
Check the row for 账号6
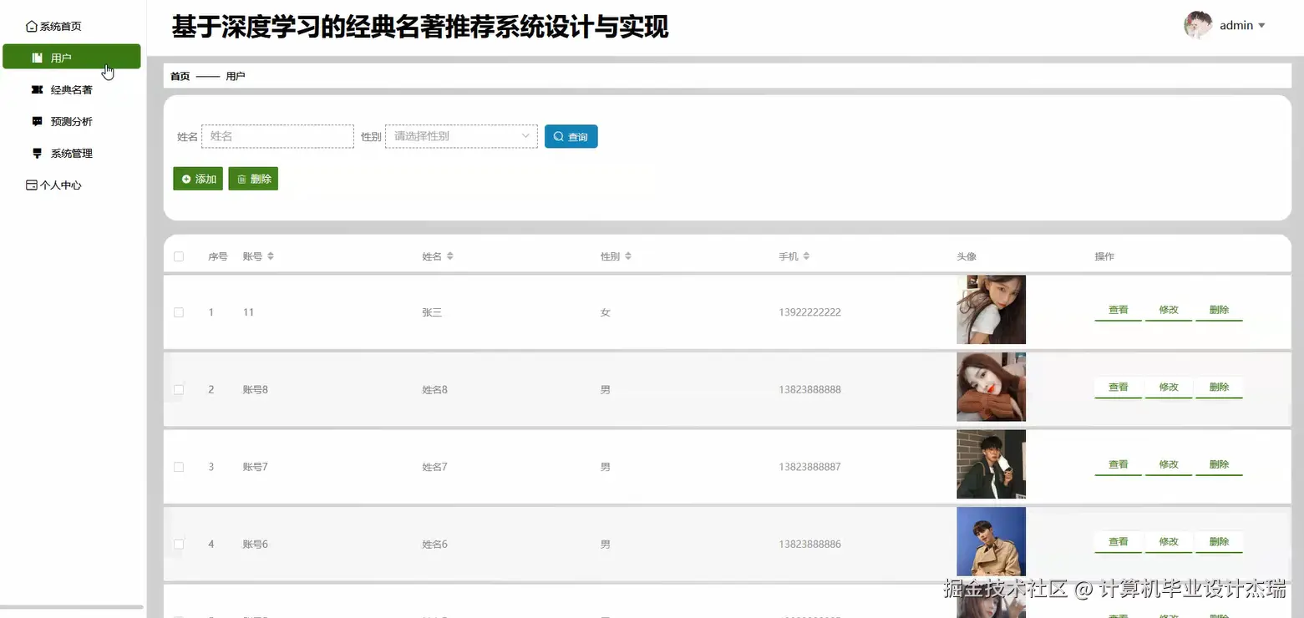coord(179,544)
